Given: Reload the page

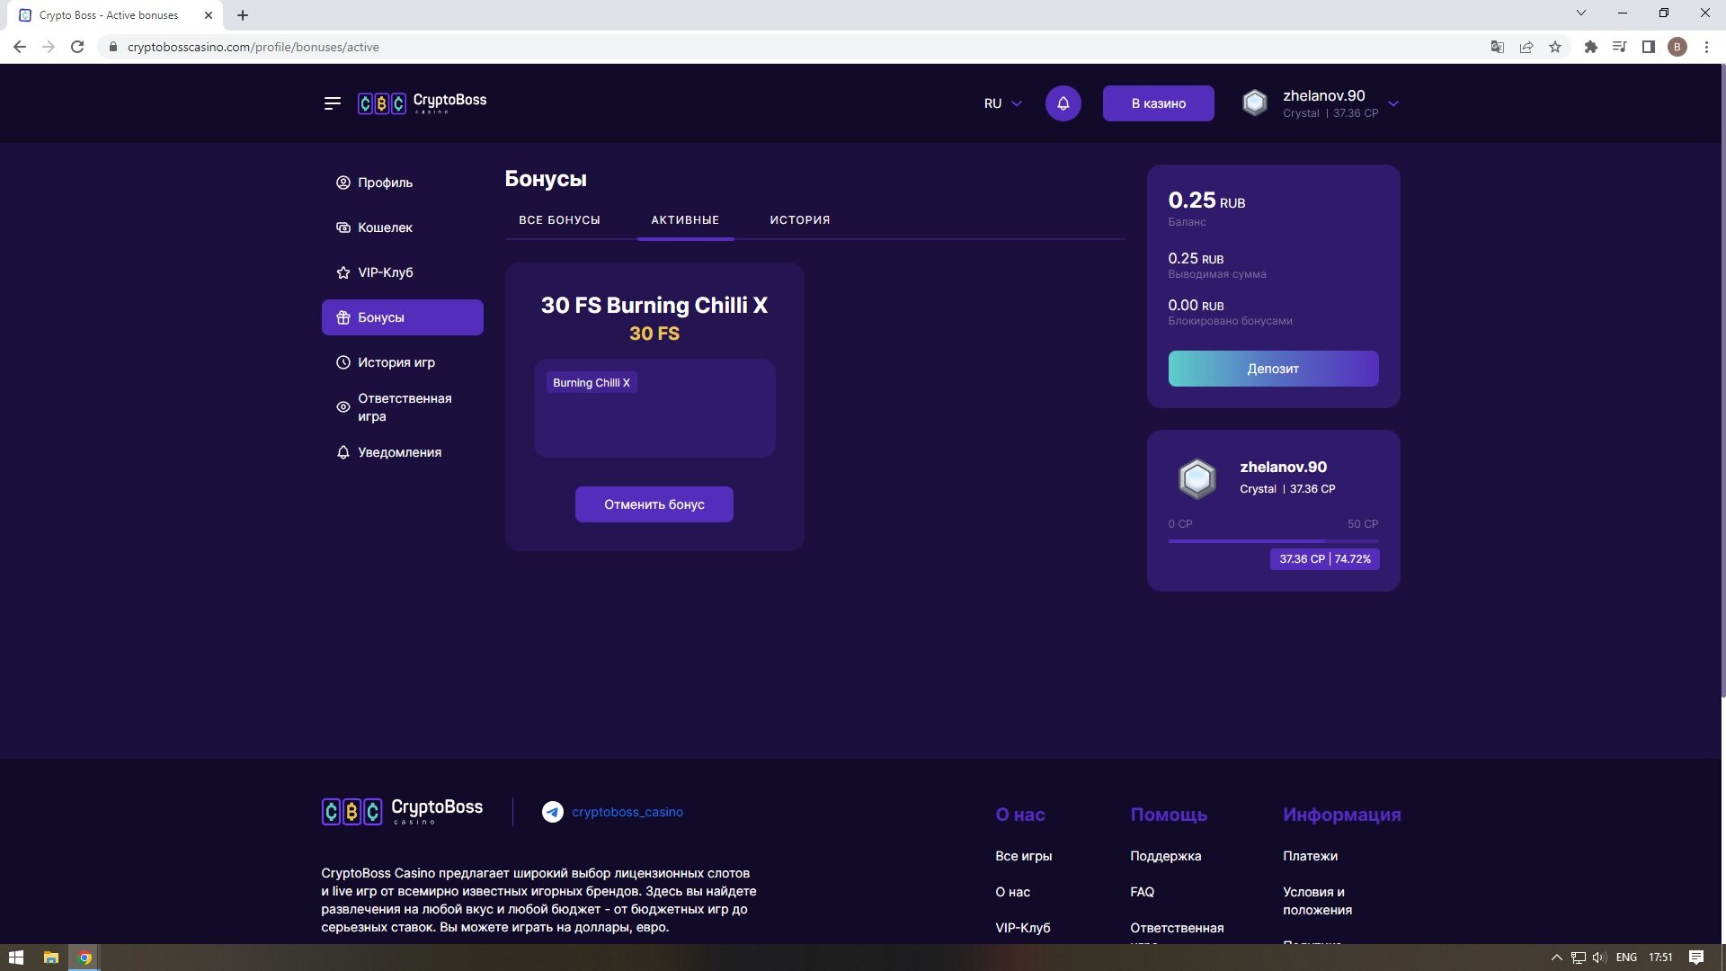Looking at the screenshot, I should click(77, 47).
